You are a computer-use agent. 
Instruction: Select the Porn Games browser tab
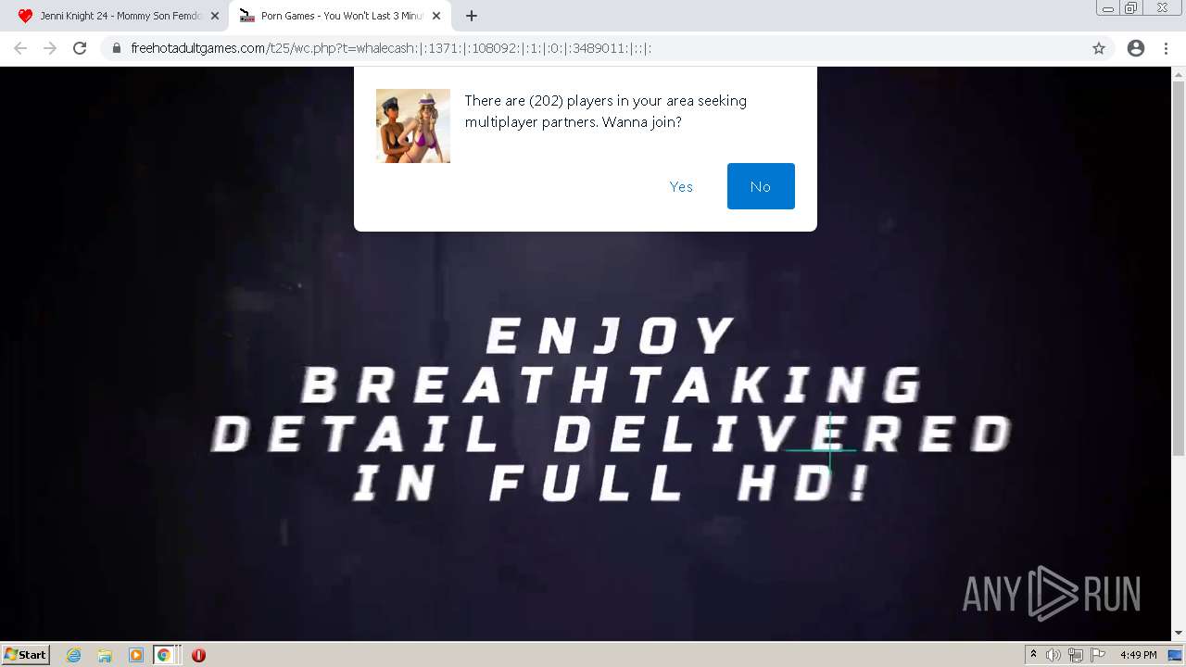[x=339, y=16]
